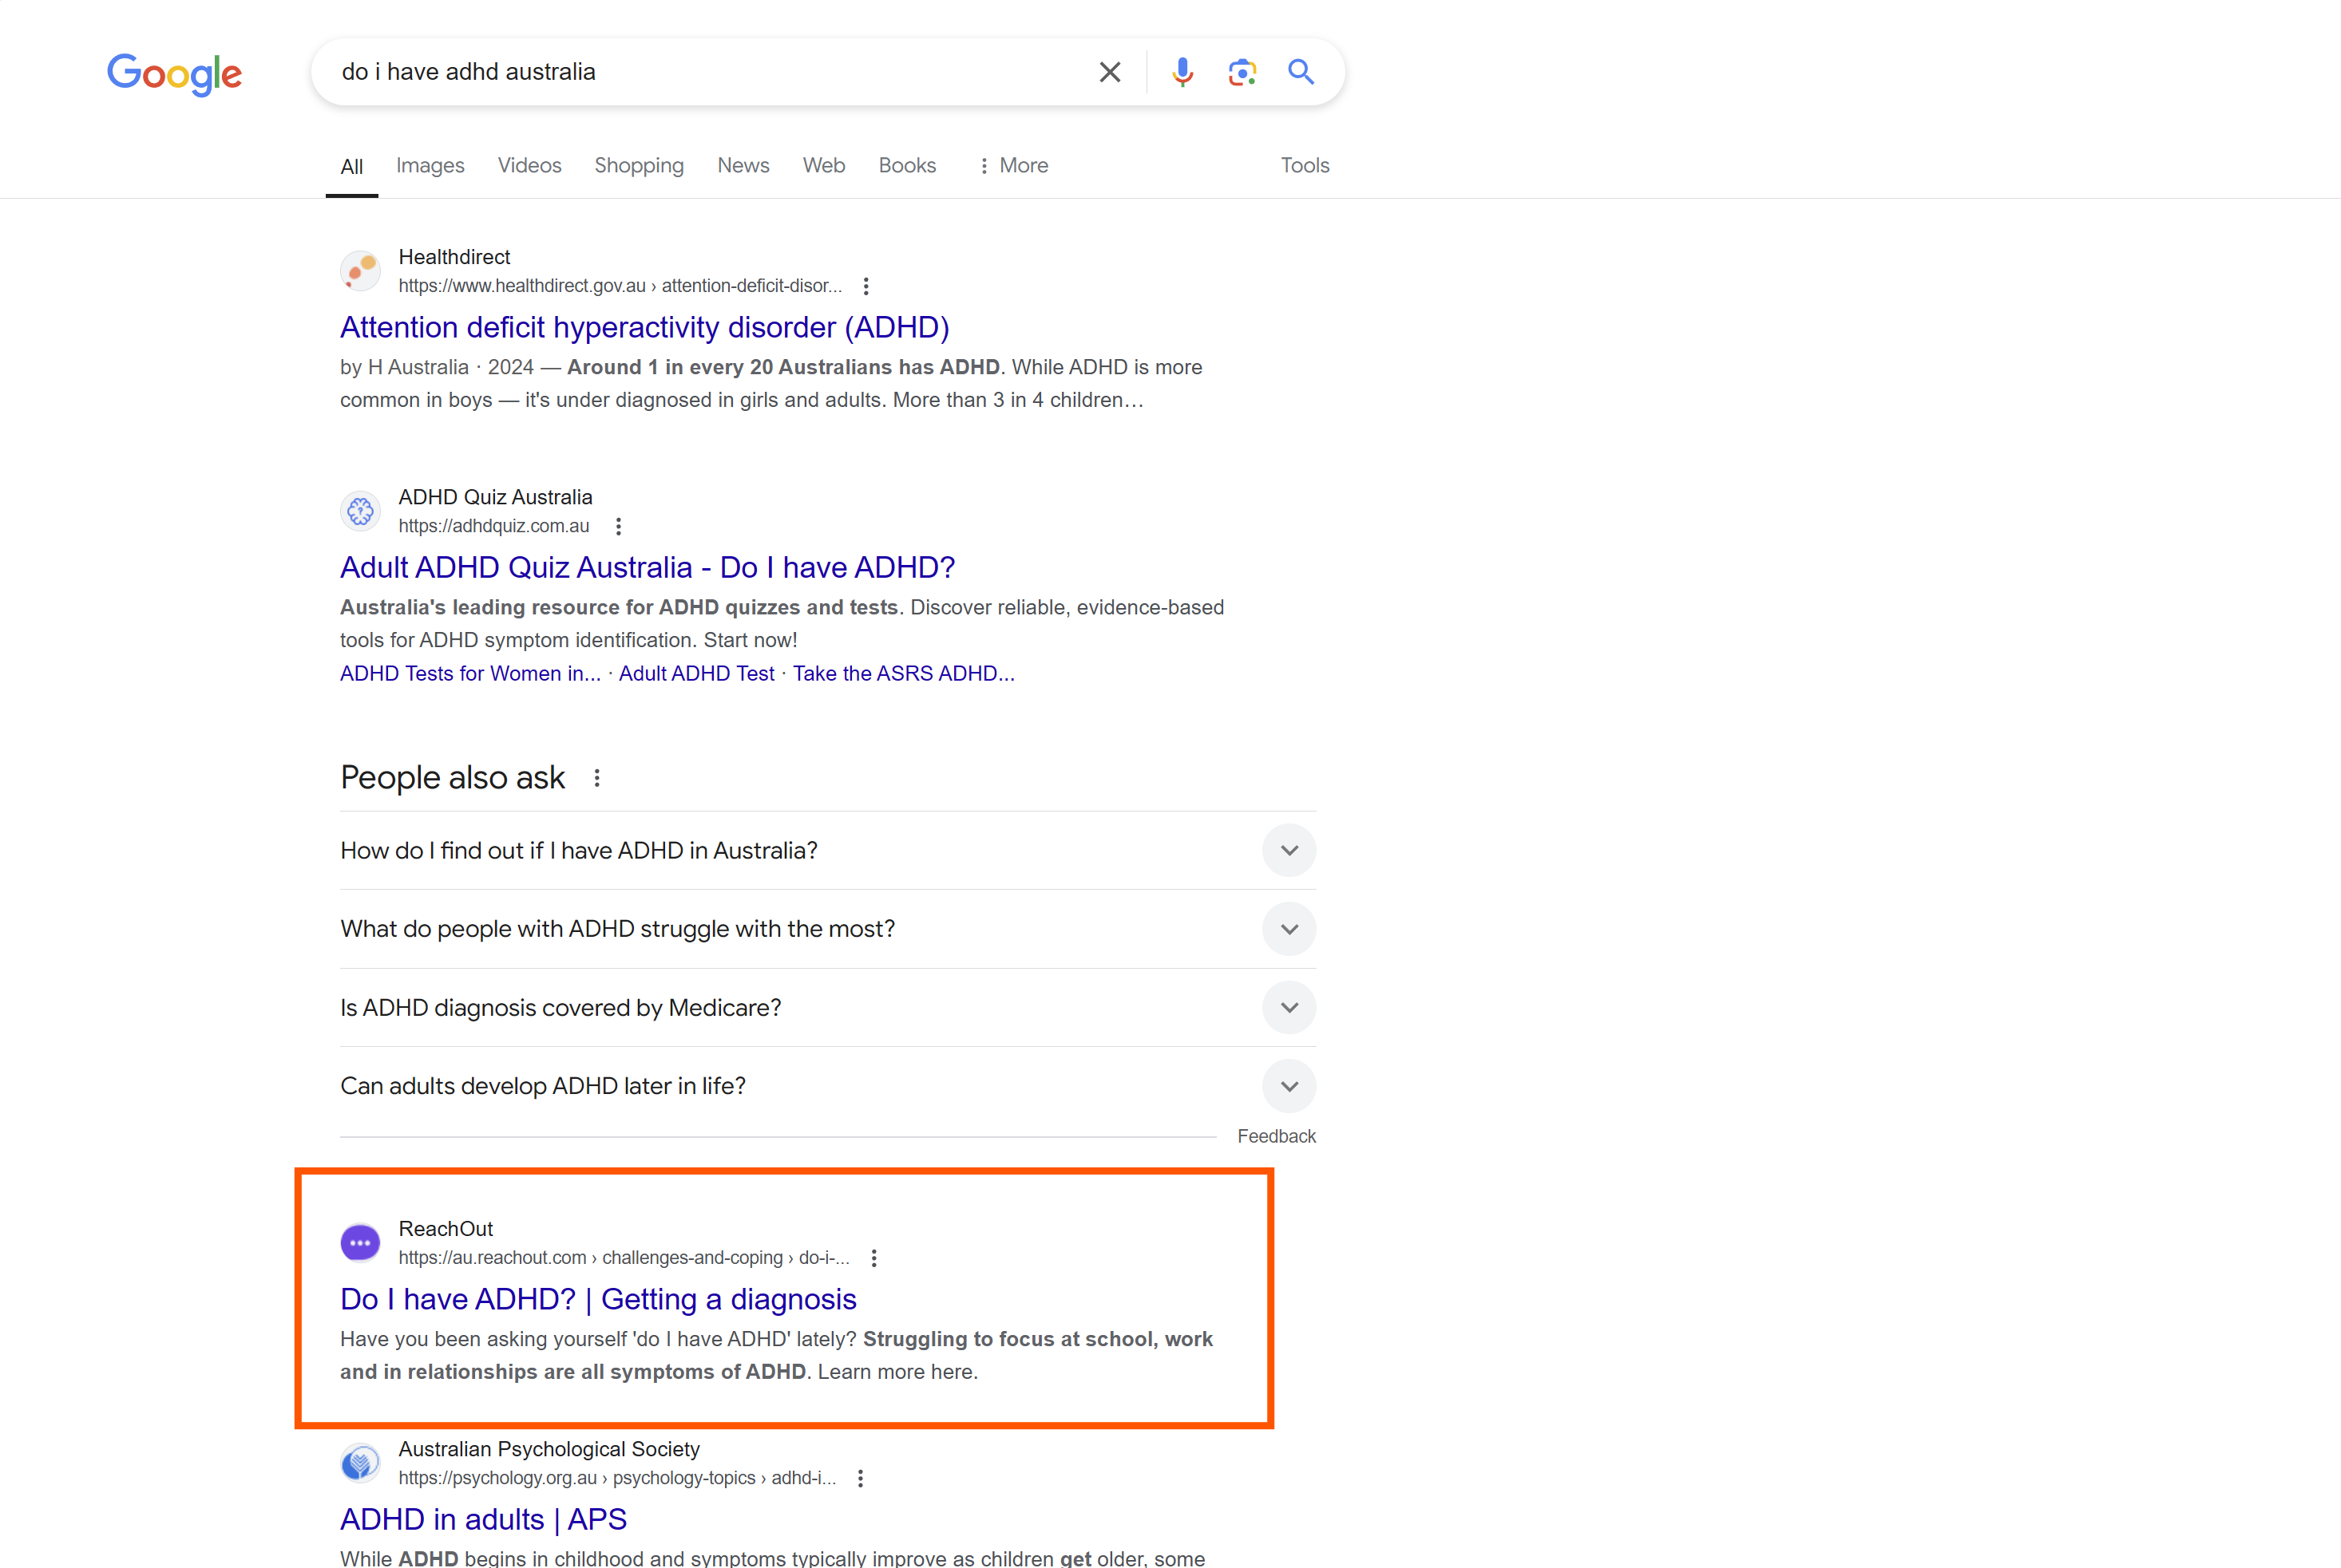2341x1568 pixels.
Task: Click the Australian Psychological Society favicon
Action: tap(360, 1463)
